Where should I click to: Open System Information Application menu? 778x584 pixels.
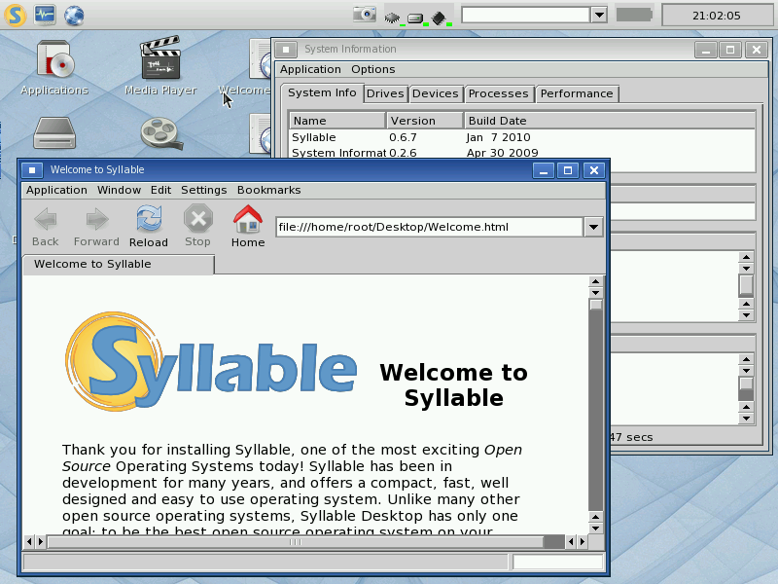pyautogui.click(x=310, y=69)
